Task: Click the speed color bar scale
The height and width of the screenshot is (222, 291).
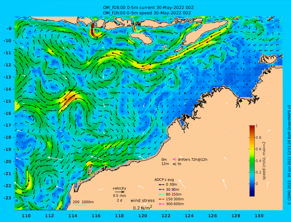Action: click(x=252, y=161)
